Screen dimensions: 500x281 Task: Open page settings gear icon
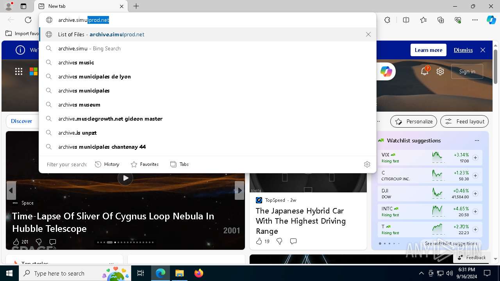tap(440, 71)
